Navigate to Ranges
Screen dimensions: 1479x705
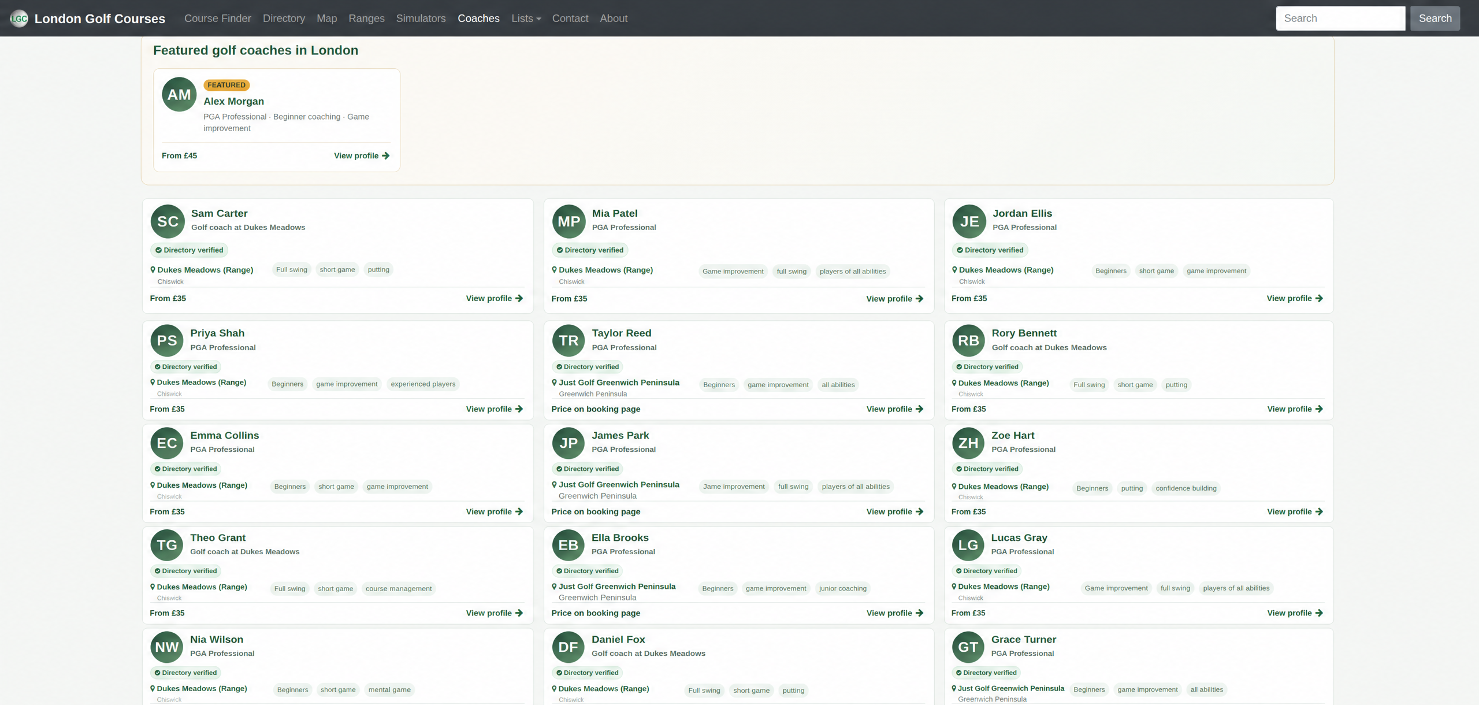point(366,18)
